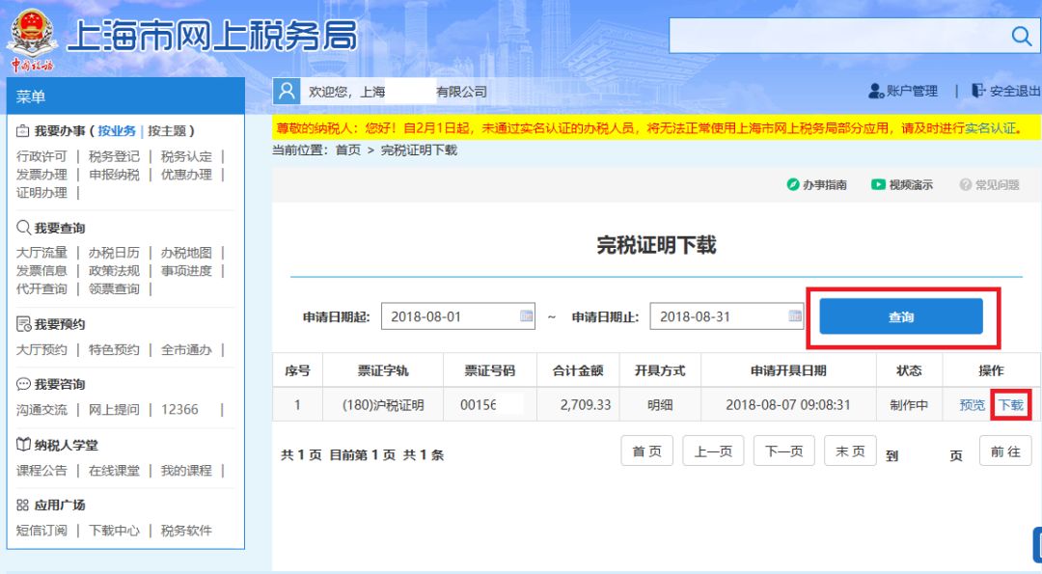
Task: Open 大厅预约 appointment
Action: 41,349
